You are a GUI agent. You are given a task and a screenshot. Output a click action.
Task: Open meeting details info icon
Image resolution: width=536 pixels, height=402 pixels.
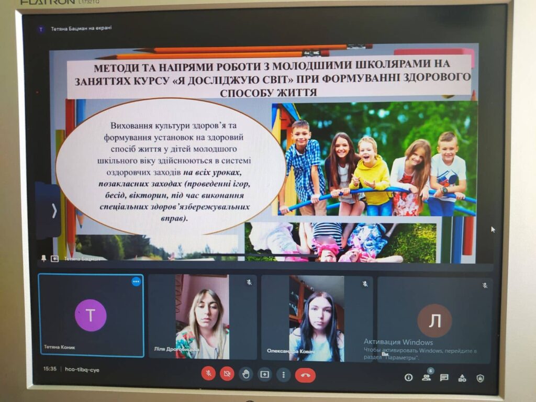(x=408, y=377)
